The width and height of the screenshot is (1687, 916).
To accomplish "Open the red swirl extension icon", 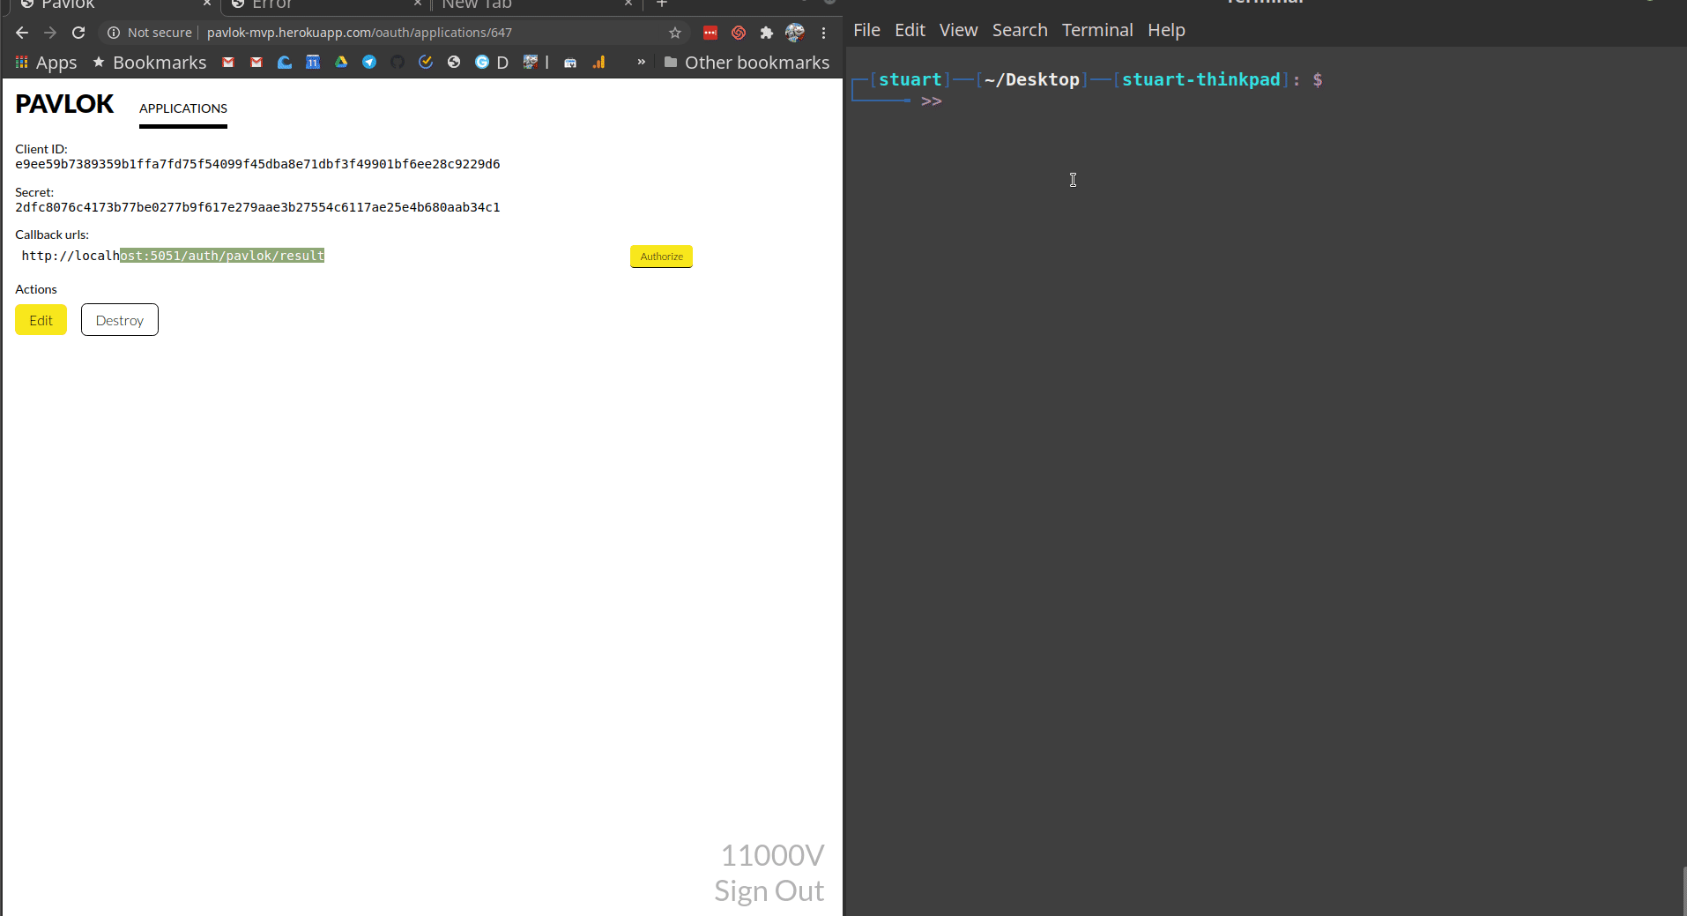I will pyautogui.click(x=739, y=33).
